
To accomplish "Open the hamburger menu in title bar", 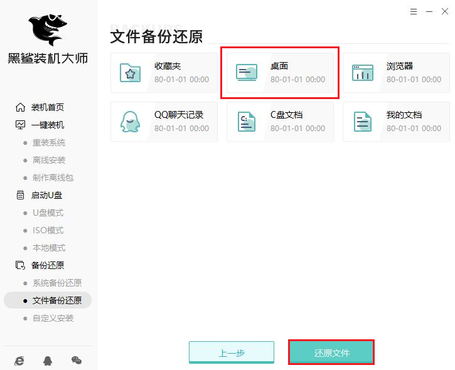I will pos(413,11).
